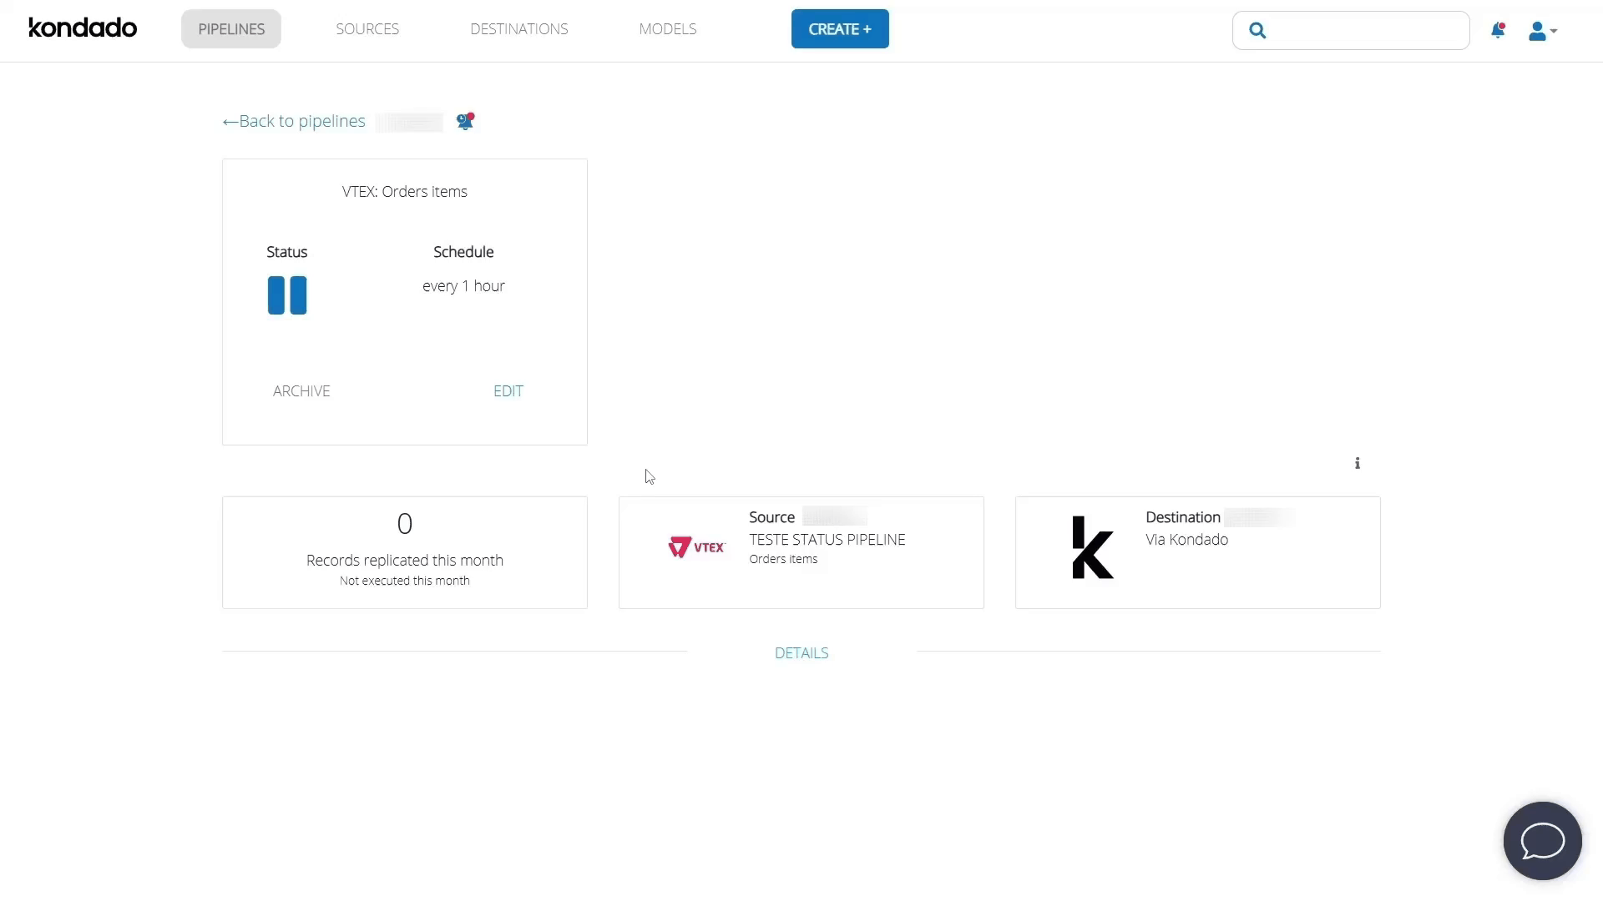This screenshot has height=901, width=1603.
Task: Click the Kondado K destination logo
Action: pyautogui.click(x=1092, y=547)
